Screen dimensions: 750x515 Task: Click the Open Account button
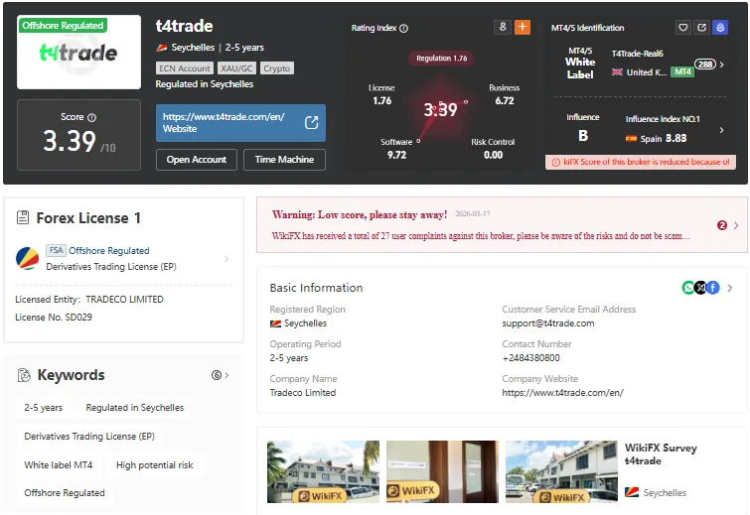coord(196,160)
